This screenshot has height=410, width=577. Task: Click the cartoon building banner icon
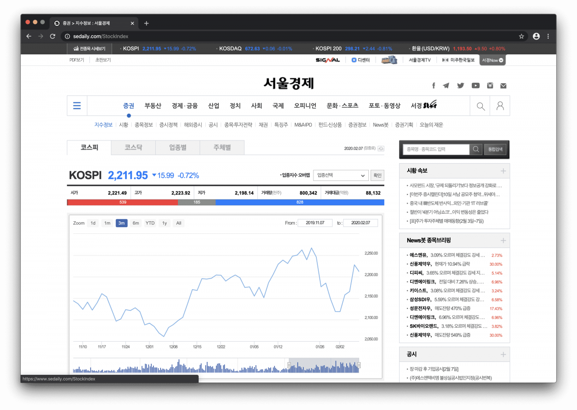pos(389,60)
